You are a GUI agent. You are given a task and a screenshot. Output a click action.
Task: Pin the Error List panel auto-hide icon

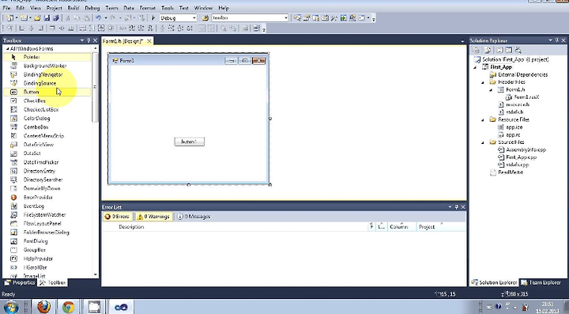457,207
